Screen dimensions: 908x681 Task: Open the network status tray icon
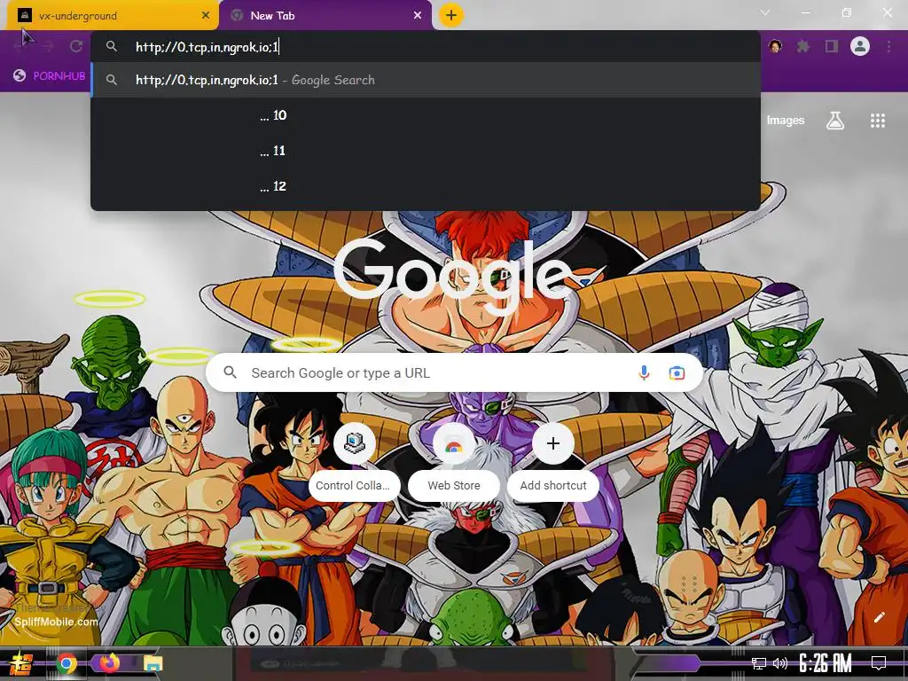point(759,663)
